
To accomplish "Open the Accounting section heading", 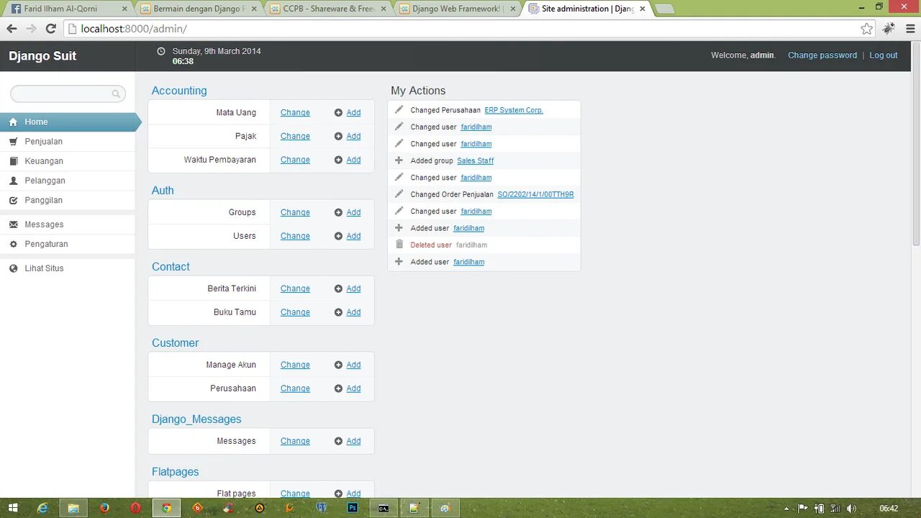I will 179,91.
